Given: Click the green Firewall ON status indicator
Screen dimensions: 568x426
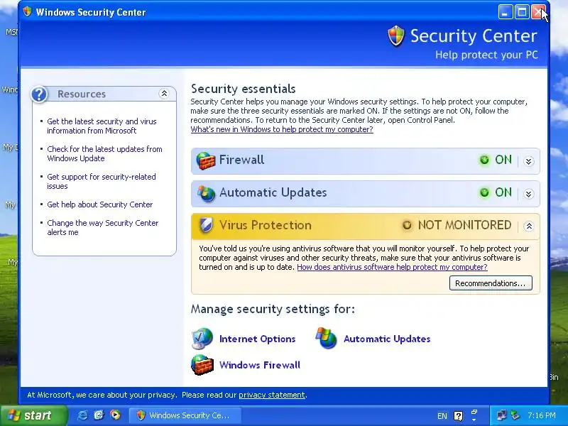Looking at the screenshot, I should (484, 160).
